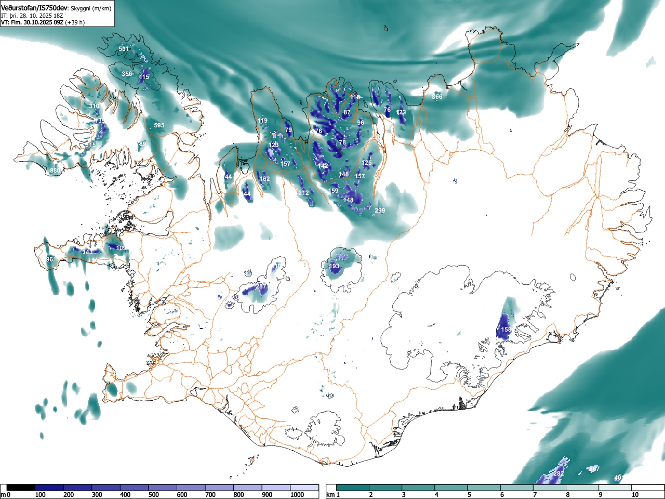The height and width of the screenshot is (499, 665).
Task: Click the '7' tick in the km legend
Action: pyautogui.click(x=535, y=495)
